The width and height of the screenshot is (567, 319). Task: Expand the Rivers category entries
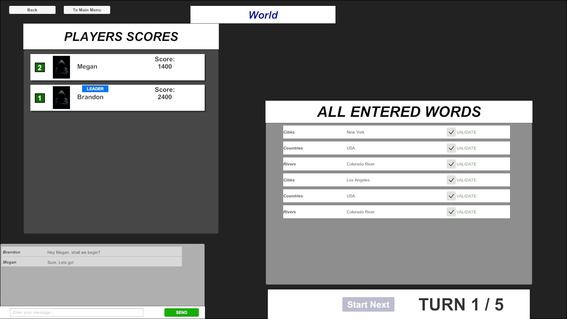click(x=289, y=164)
